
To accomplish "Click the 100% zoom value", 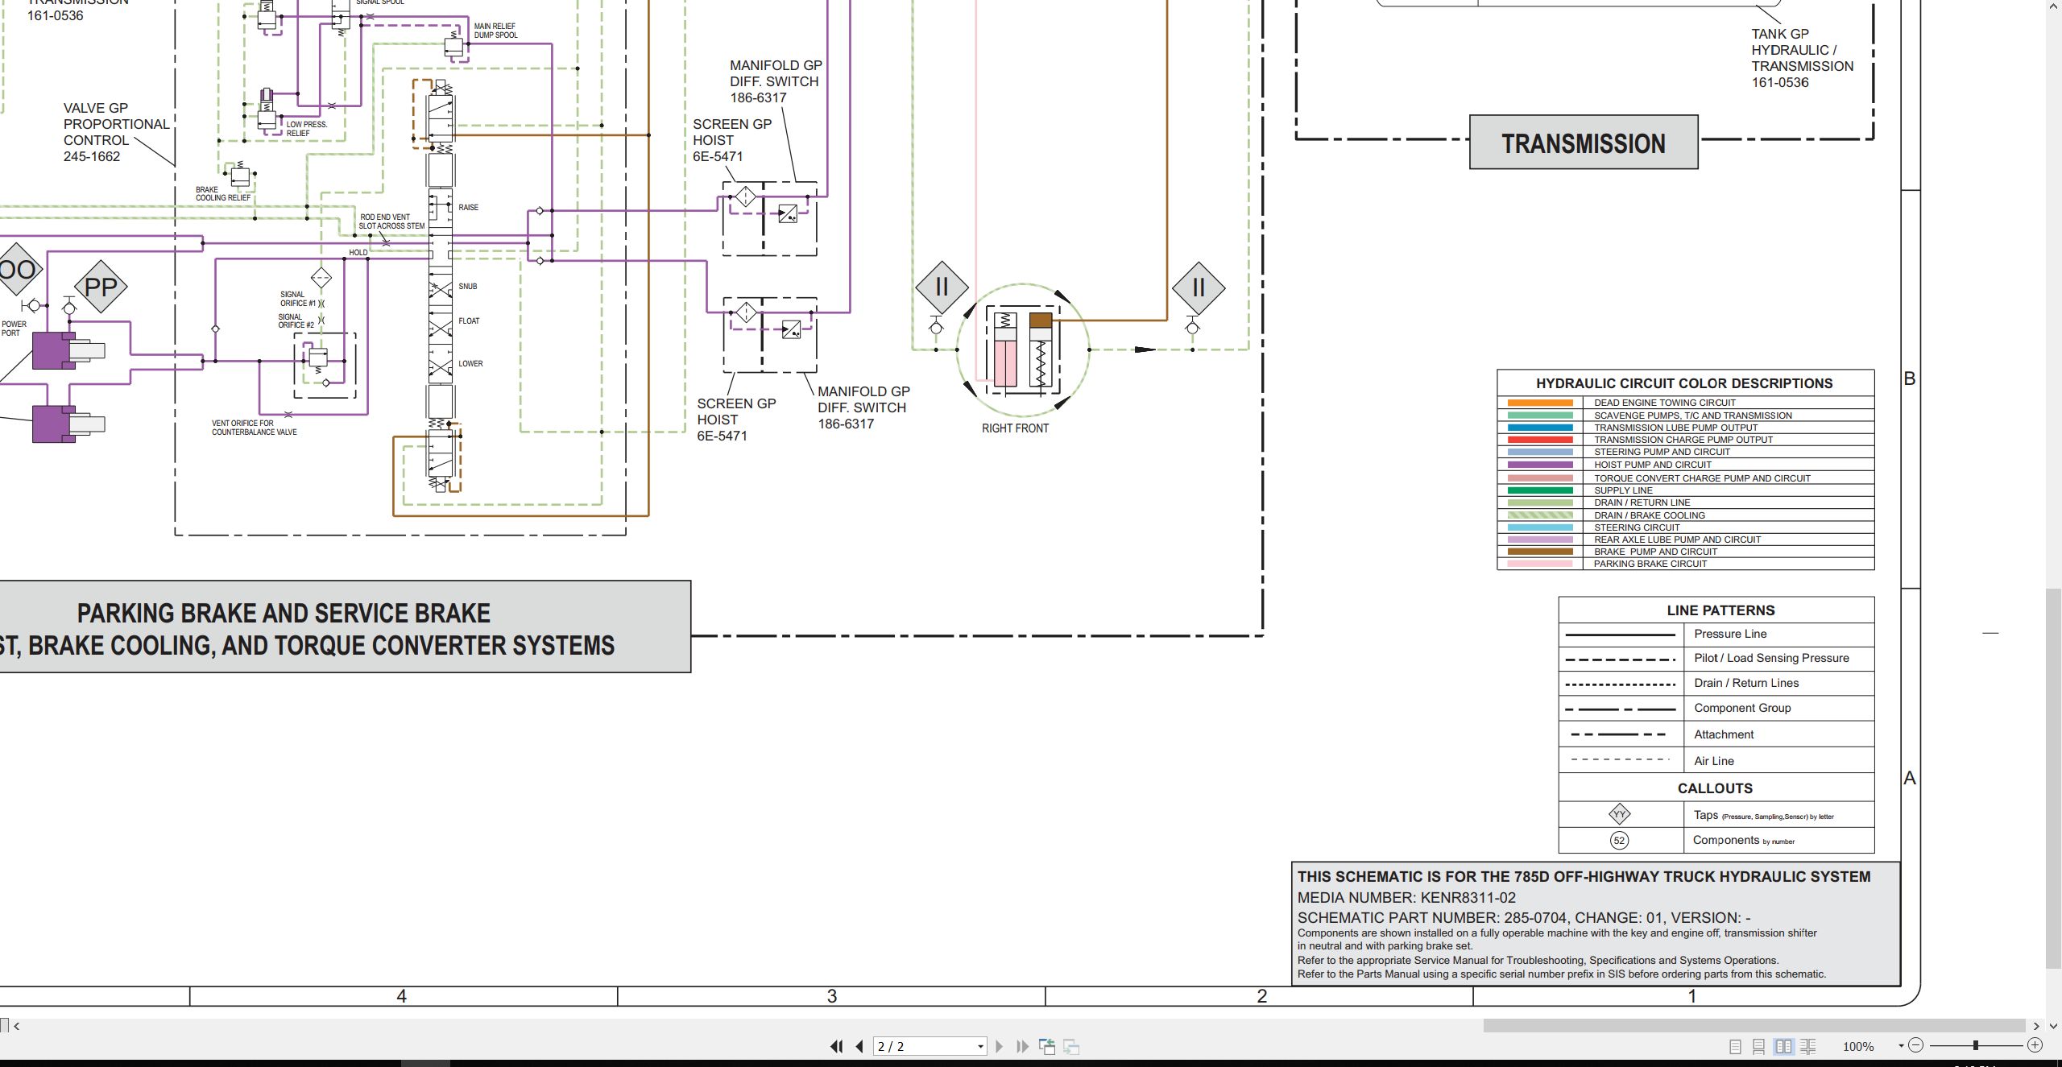I will point(1858,1046).
